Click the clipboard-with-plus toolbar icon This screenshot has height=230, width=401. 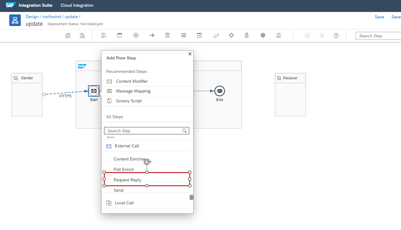coord(104,36)
